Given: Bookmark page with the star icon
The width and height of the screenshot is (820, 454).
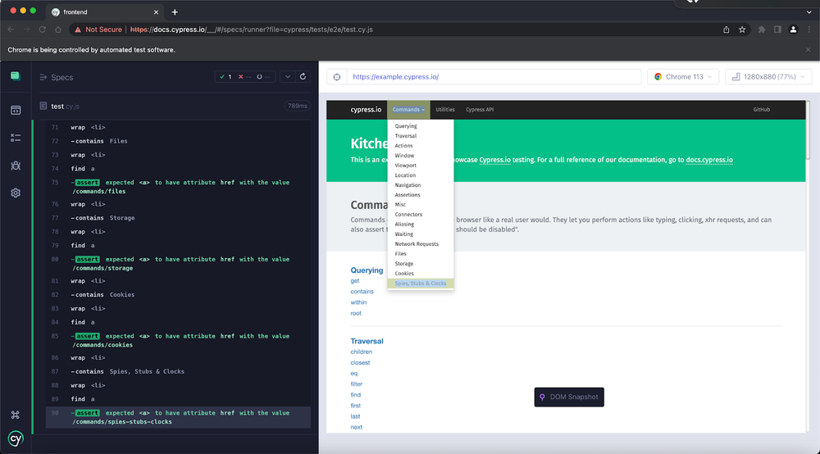Looking at the screenshot, I should [x=742, y=30].
